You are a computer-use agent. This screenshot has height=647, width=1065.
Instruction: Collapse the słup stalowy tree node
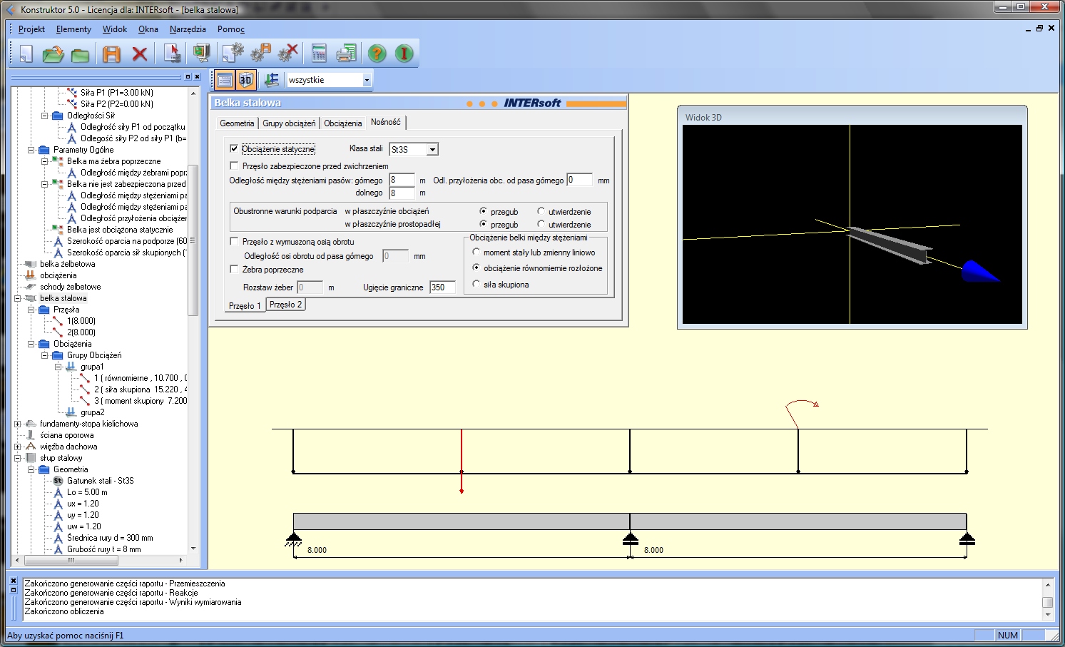[17, 458]
